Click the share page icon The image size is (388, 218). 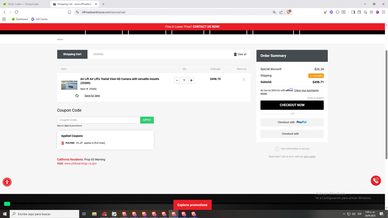coord(281,12)
